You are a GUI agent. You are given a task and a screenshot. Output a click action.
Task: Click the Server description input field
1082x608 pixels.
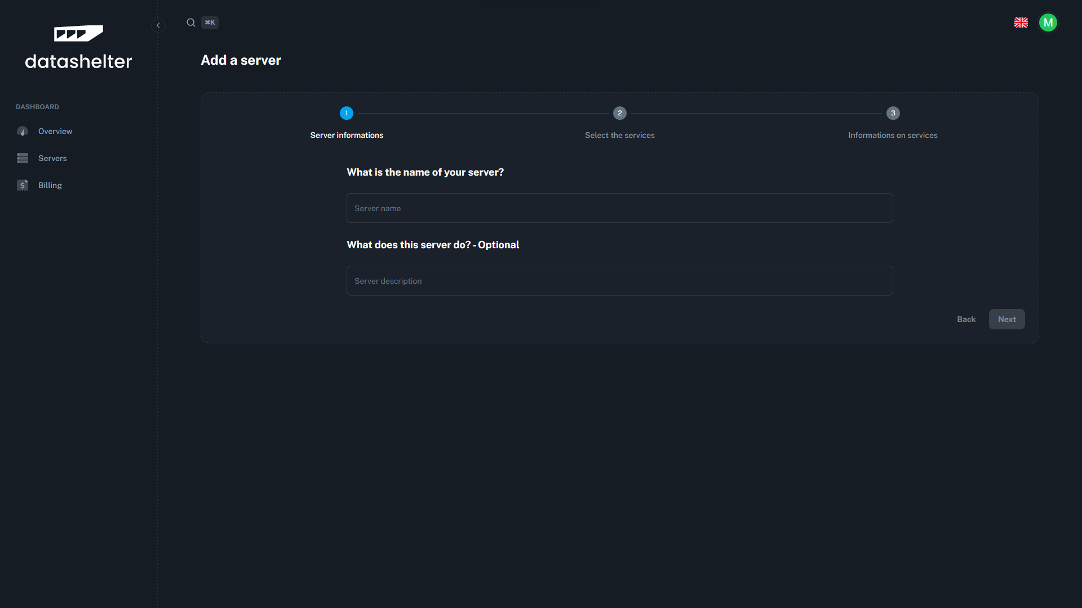[x=620, y=280]
